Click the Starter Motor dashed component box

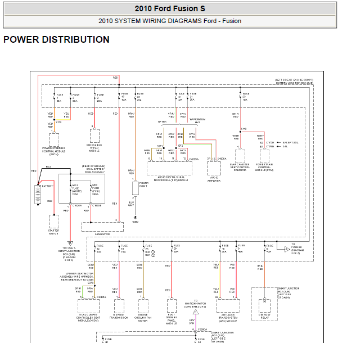point(54,222)
